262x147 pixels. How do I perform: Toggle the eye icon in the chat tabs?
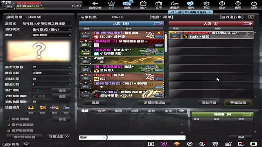coord(182,111)
